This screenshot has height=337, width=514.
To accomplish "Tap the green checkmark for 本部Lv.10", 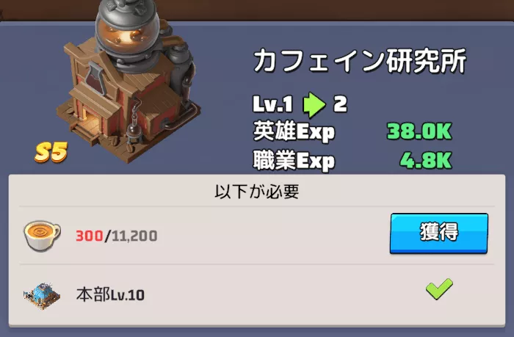I will [439, 289].
